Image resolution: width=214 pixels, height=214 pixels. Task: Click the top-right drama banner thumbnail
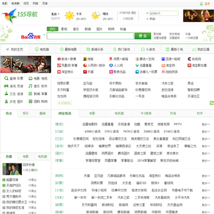tap(199, 15)
